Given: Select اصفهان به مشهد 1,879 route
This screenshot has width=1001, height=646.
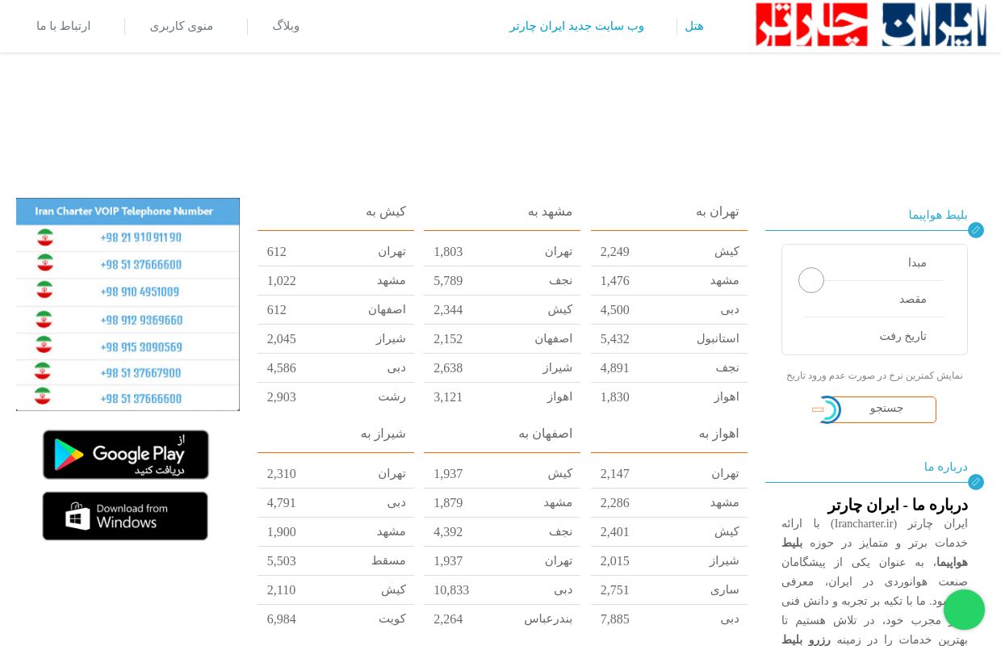Looking at the screenshot, I should click(502, 503).
